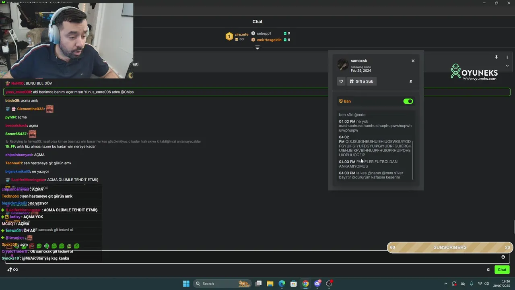Click the Subscribers goal progress bar
The height and width of the screenshot is (290, 515).
[x=450, y=247]
